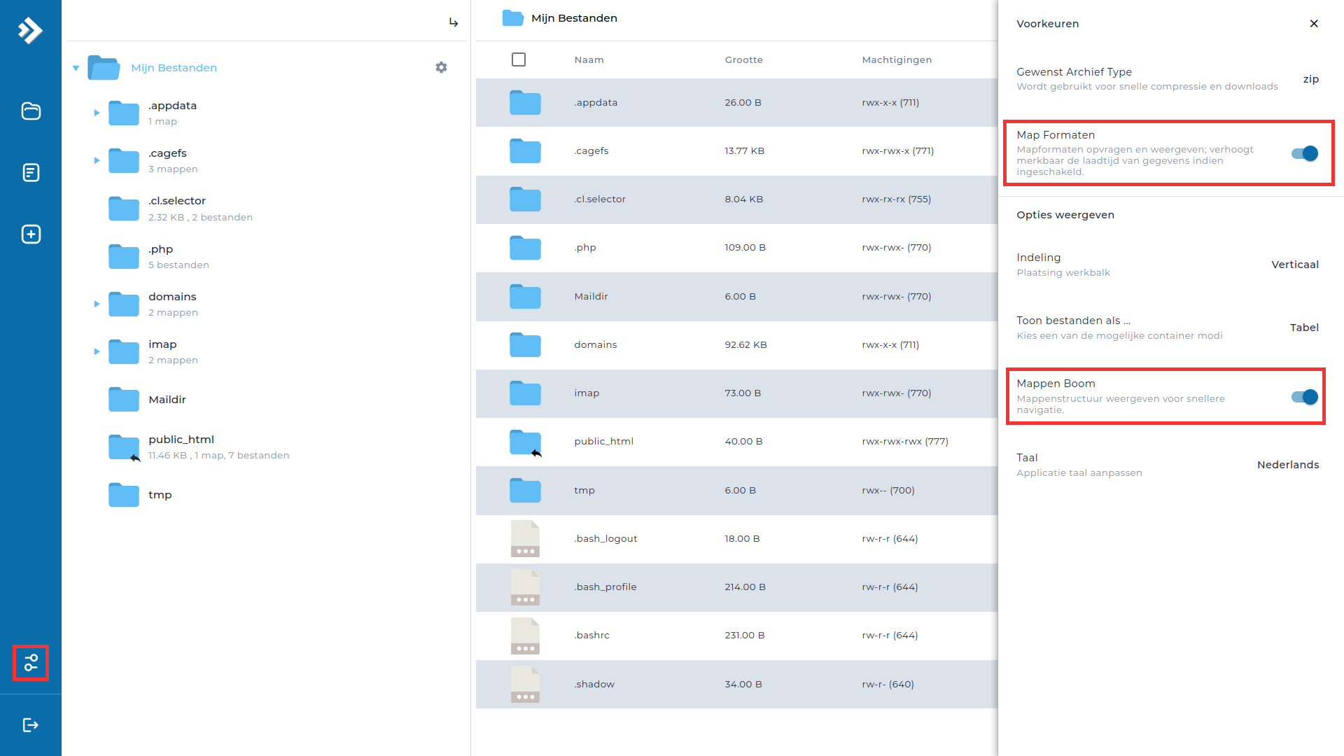
Task: Select the .bashrc file row
Action: 592,635
